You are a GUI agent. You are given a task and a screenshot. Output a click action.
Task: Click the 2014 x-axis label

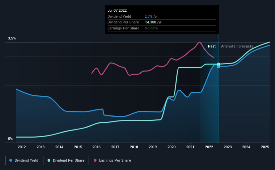(59, 147)
